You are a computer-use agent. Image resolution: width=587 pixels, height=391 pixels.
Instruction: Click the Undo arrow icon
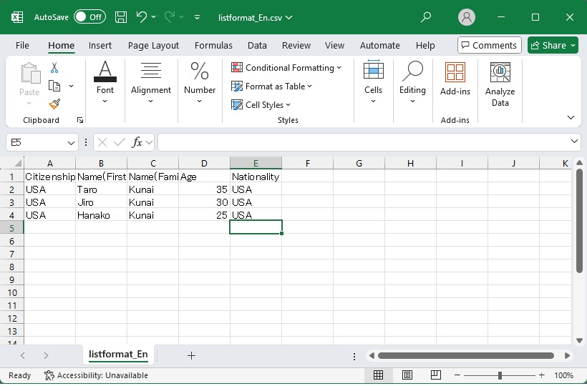coord(142,16)
